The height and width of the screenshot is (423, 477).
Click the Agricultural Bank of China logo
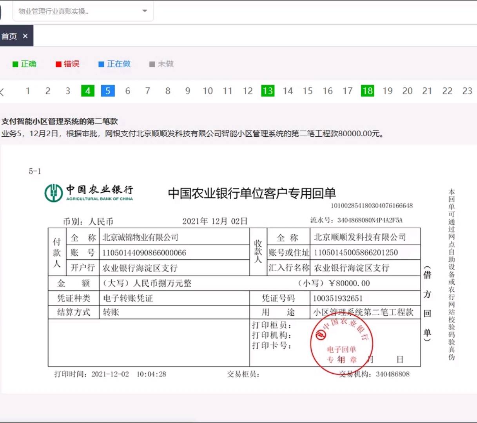coord(89,193)
